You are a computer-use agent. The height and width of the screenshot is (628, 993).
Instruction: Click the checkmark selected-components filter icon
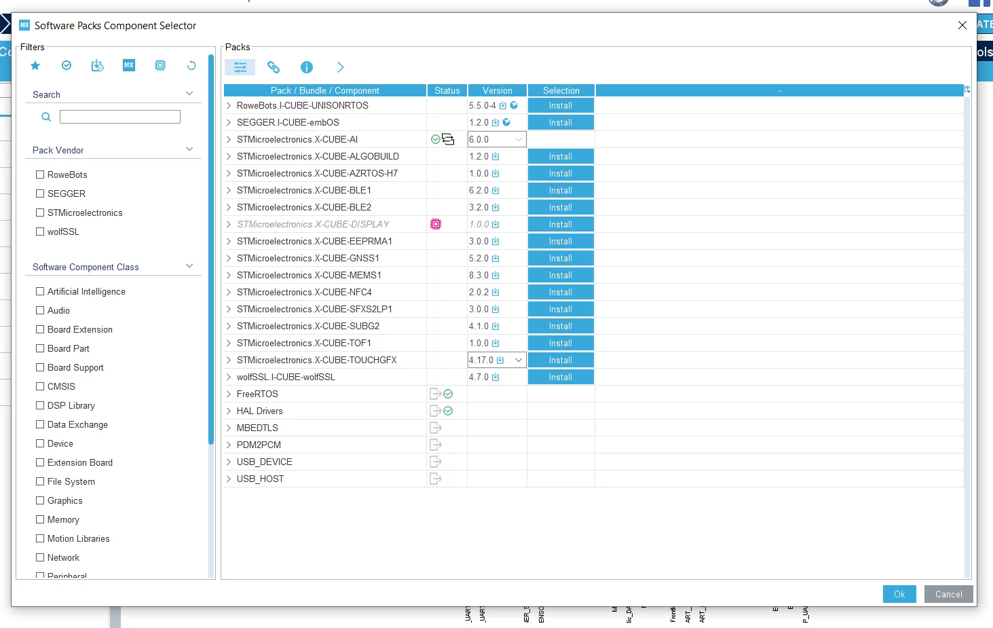tap(67, 66)
